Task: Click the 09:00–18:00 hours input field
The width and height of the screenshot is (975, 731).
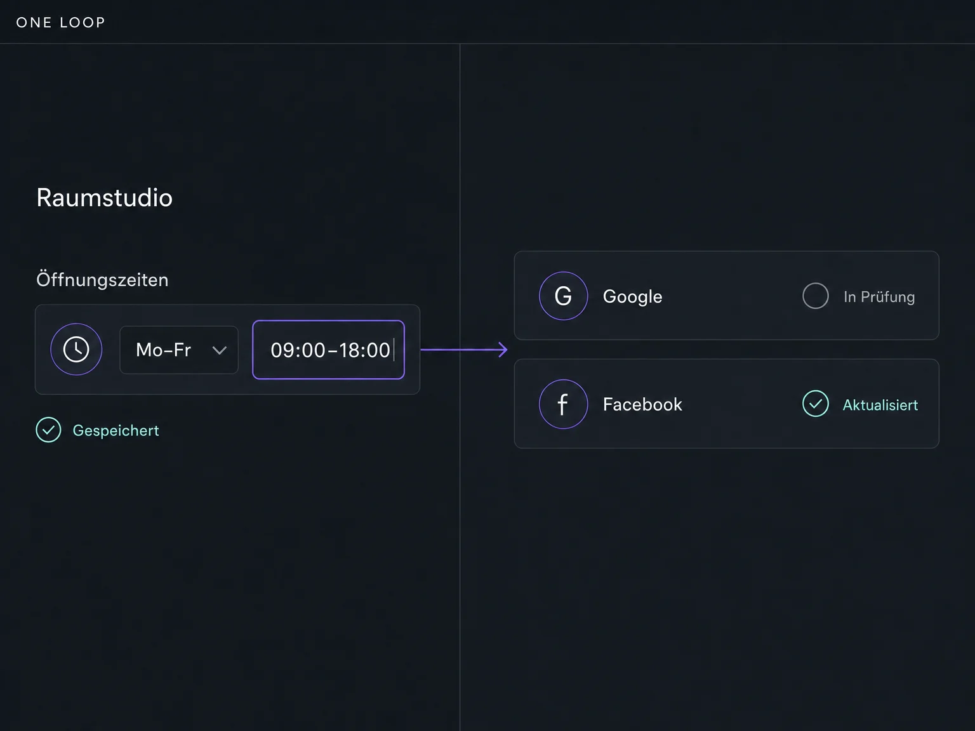Action: click(x=328, y=350)
